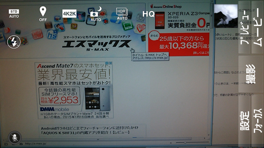This screenshot has width=264, height=148.
Task: Open the last captured photo thumbnail
Action: click(226, 16)
